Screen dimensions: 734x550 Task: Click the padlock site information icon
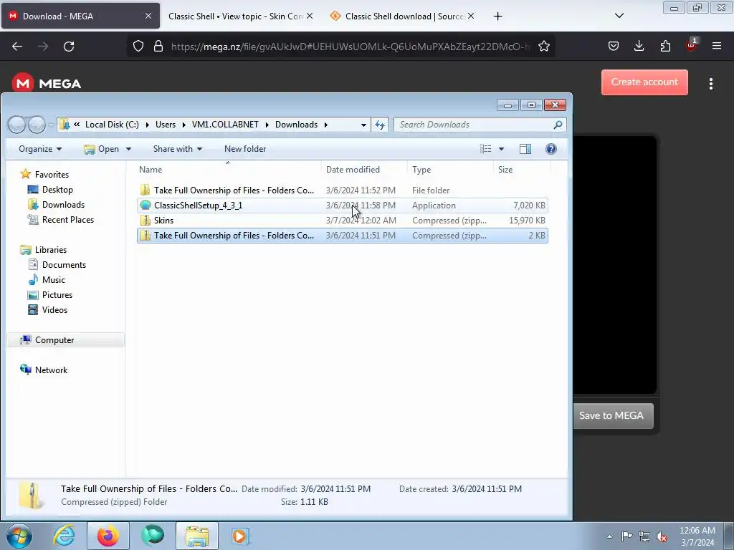point(158,46)
